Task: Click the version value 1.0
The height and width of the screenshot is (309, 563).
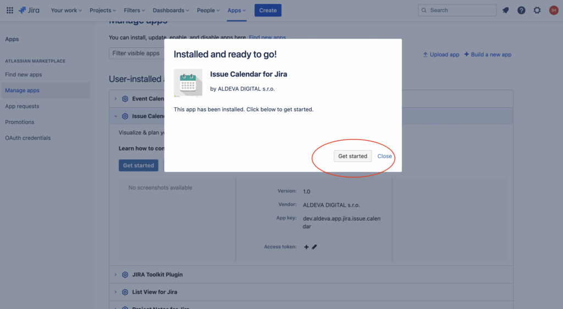Action: (x=306, y=192)
